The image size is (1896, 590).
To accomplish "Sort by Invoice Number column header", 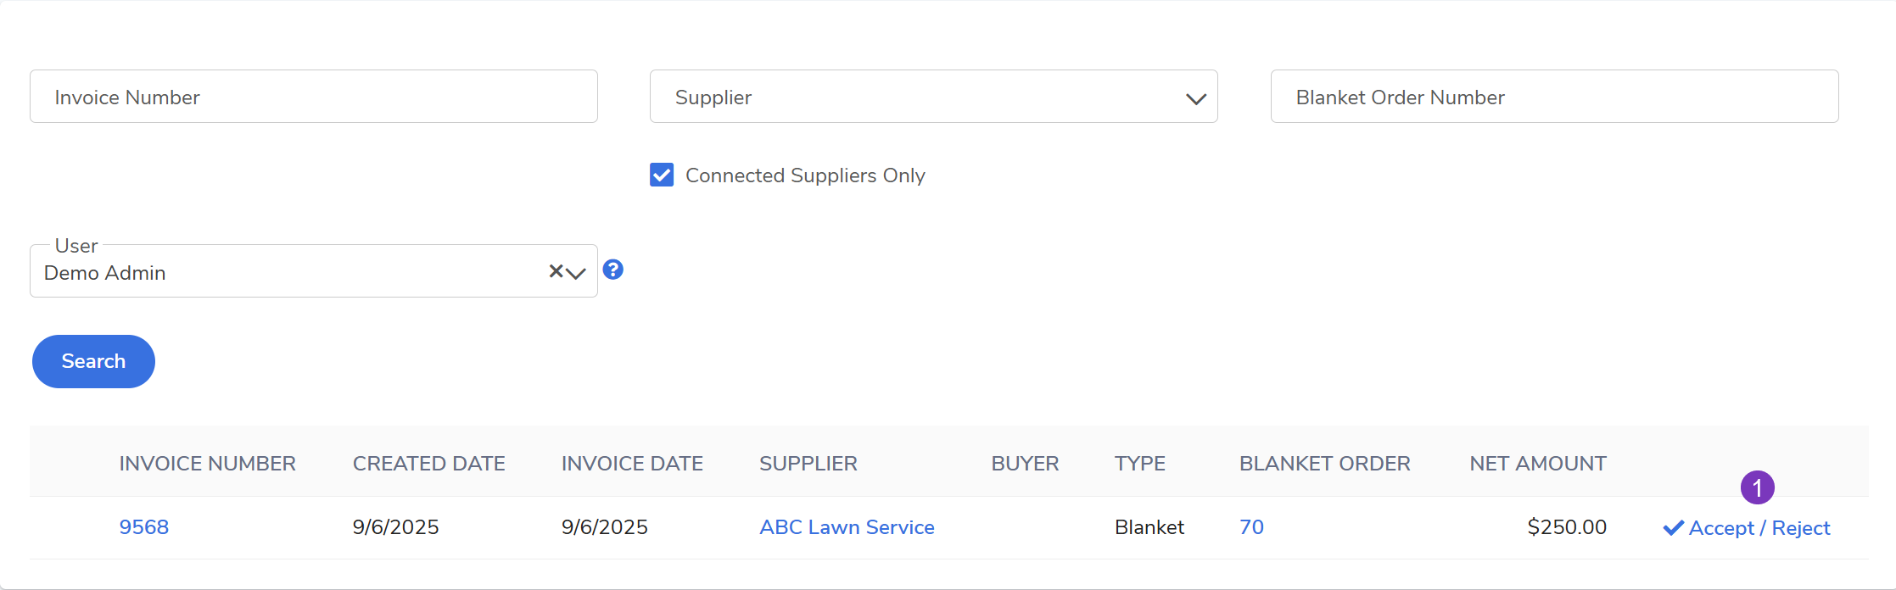I will click(207, 464).
